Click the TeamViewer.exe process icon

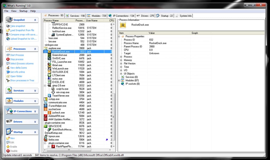pyautogui.click(x=49, y=95)
